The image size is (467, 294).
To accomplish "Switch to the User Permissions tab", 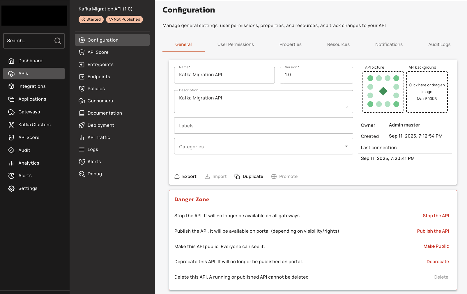I will tap(235, 44).
